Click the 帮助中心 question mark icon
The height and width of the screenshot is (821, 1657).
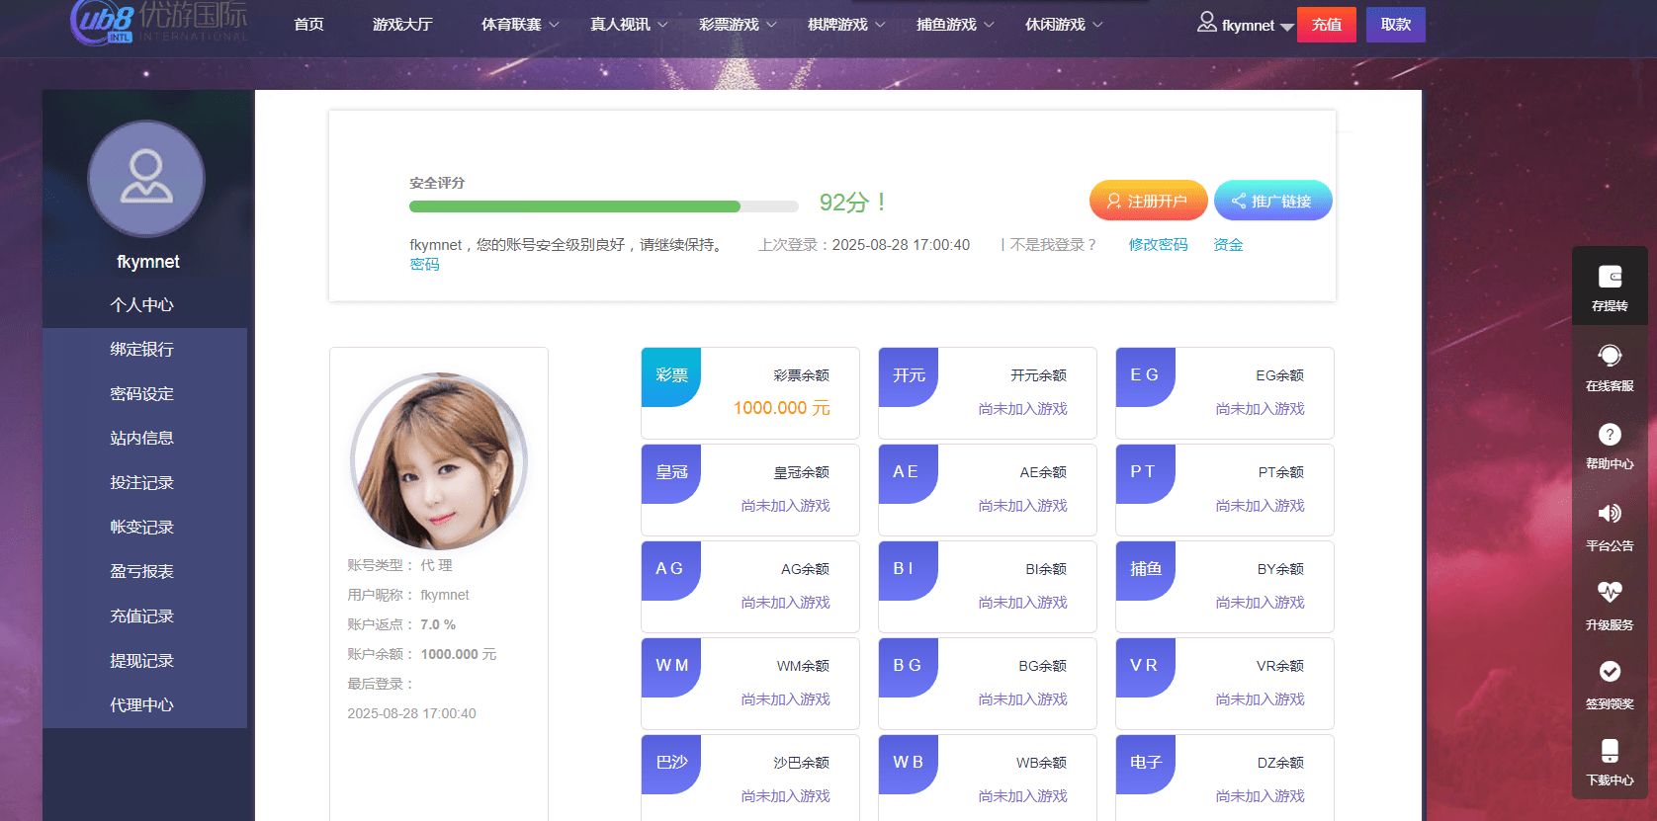(x=1610, y=435)
